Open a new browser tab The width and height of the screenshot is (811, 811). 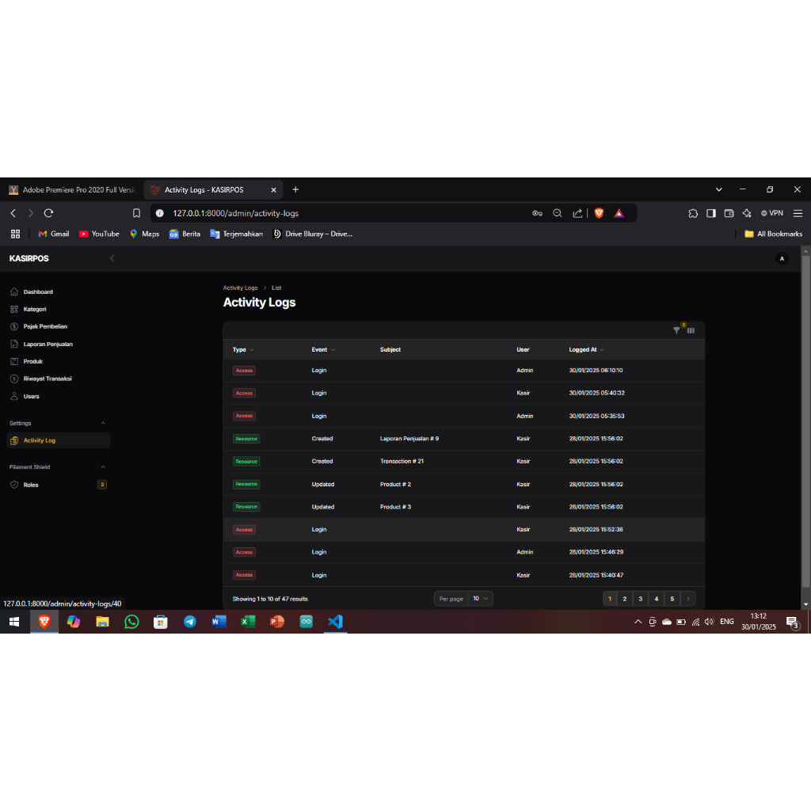295,190
